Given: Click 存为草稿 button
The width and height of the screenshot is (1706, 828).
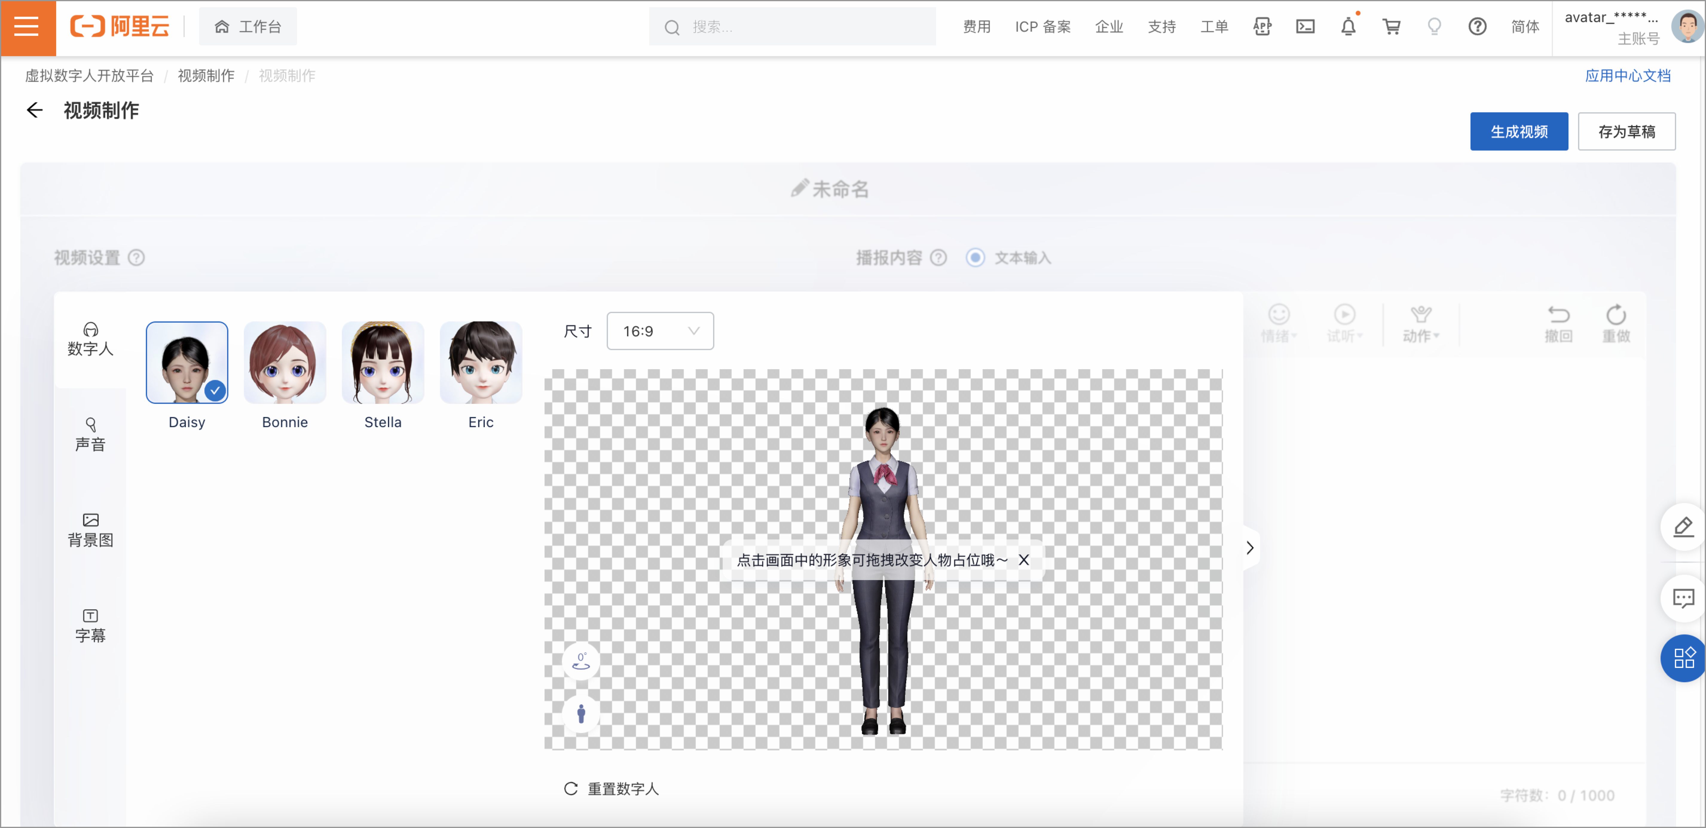Looking at the screenshot, I should point(1626,131).
